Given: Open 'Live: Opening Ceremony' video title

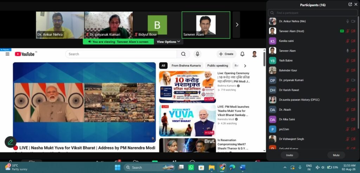Looking at the screenshot, I should [234, 77].
